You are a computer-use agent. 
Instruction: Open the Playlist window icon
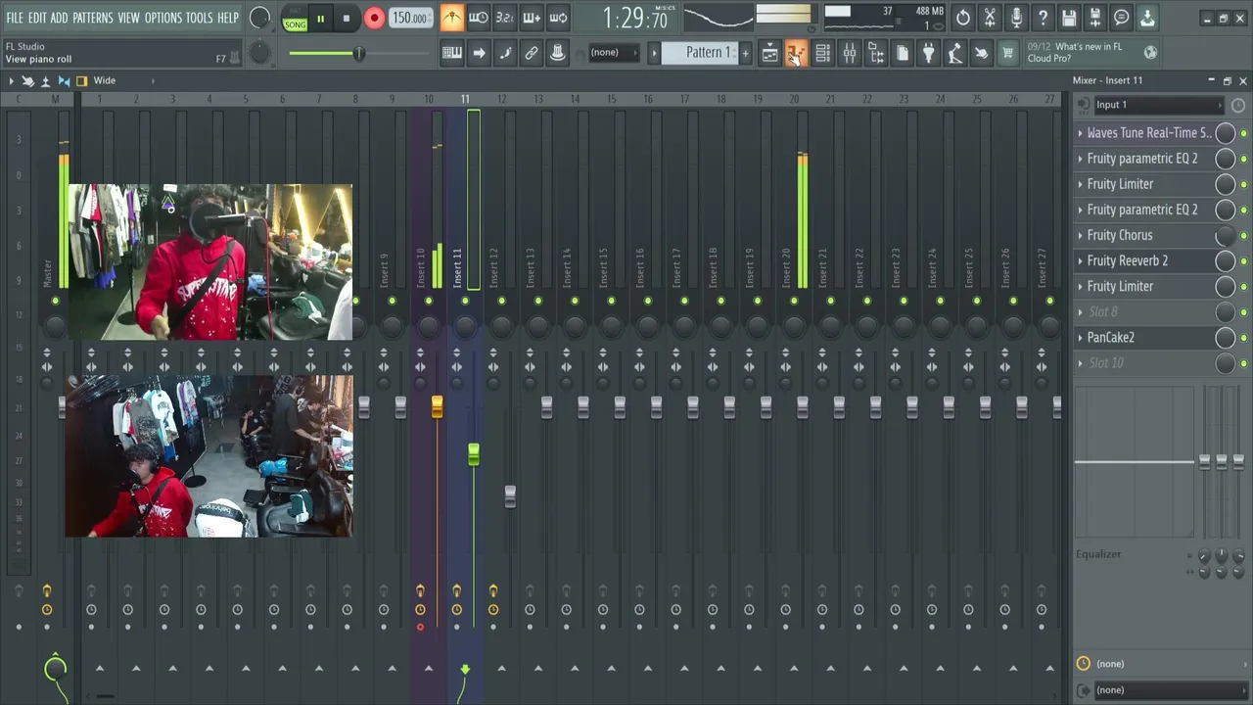pos(770,54)
